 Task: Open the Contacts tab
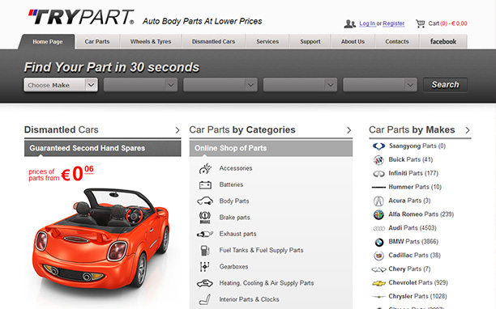pos(397,42)
